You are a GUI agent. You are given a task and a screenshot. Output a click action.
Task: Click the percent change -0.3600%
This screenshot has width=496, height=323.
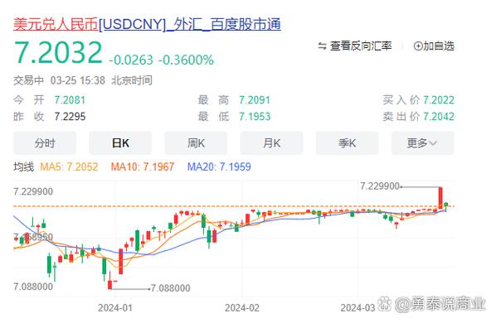click(x=186, y=60)
